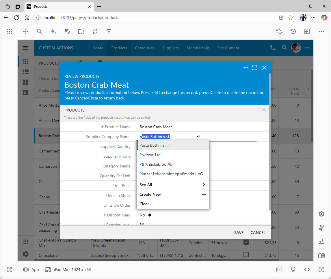Screen dimensions: 331x279
Task: Switch to charts view in sidebar
Action: [x=26, y=92]
